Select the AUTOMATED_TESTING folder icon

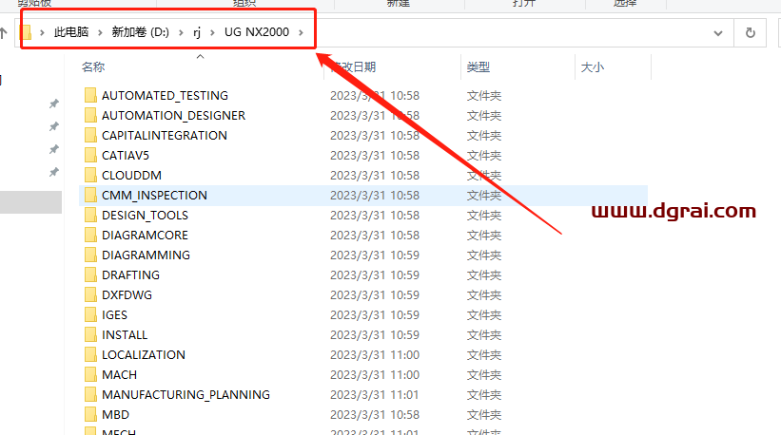pyautogui.click(x=90, y=95)
